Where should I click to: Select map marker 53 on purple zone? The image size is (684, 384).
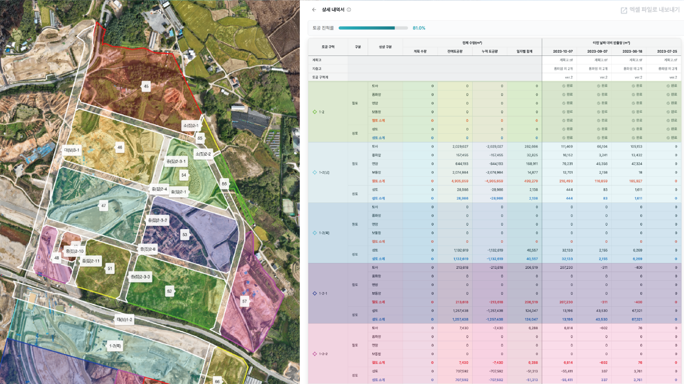pos(185,234)
